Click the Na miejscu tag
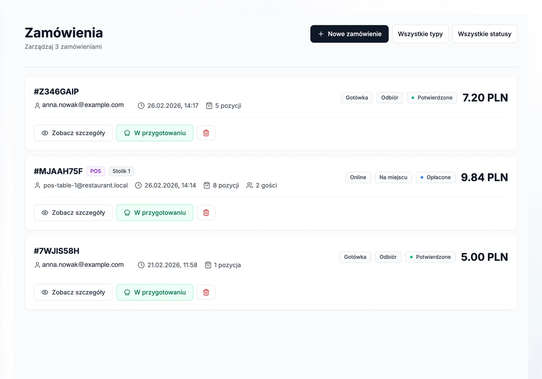542x379 pixels. pyautogui.click(x=393, y=177)
